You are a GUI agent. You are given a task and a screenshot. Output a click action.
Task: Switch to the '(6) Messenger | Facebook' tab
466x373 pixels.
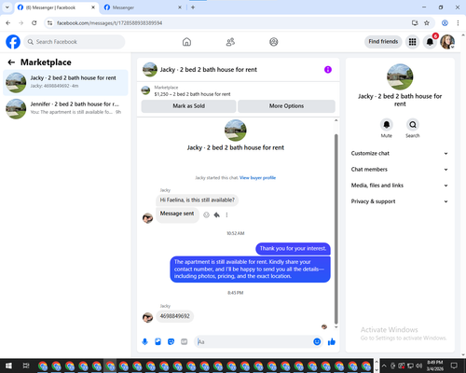[x=57, y=7]
